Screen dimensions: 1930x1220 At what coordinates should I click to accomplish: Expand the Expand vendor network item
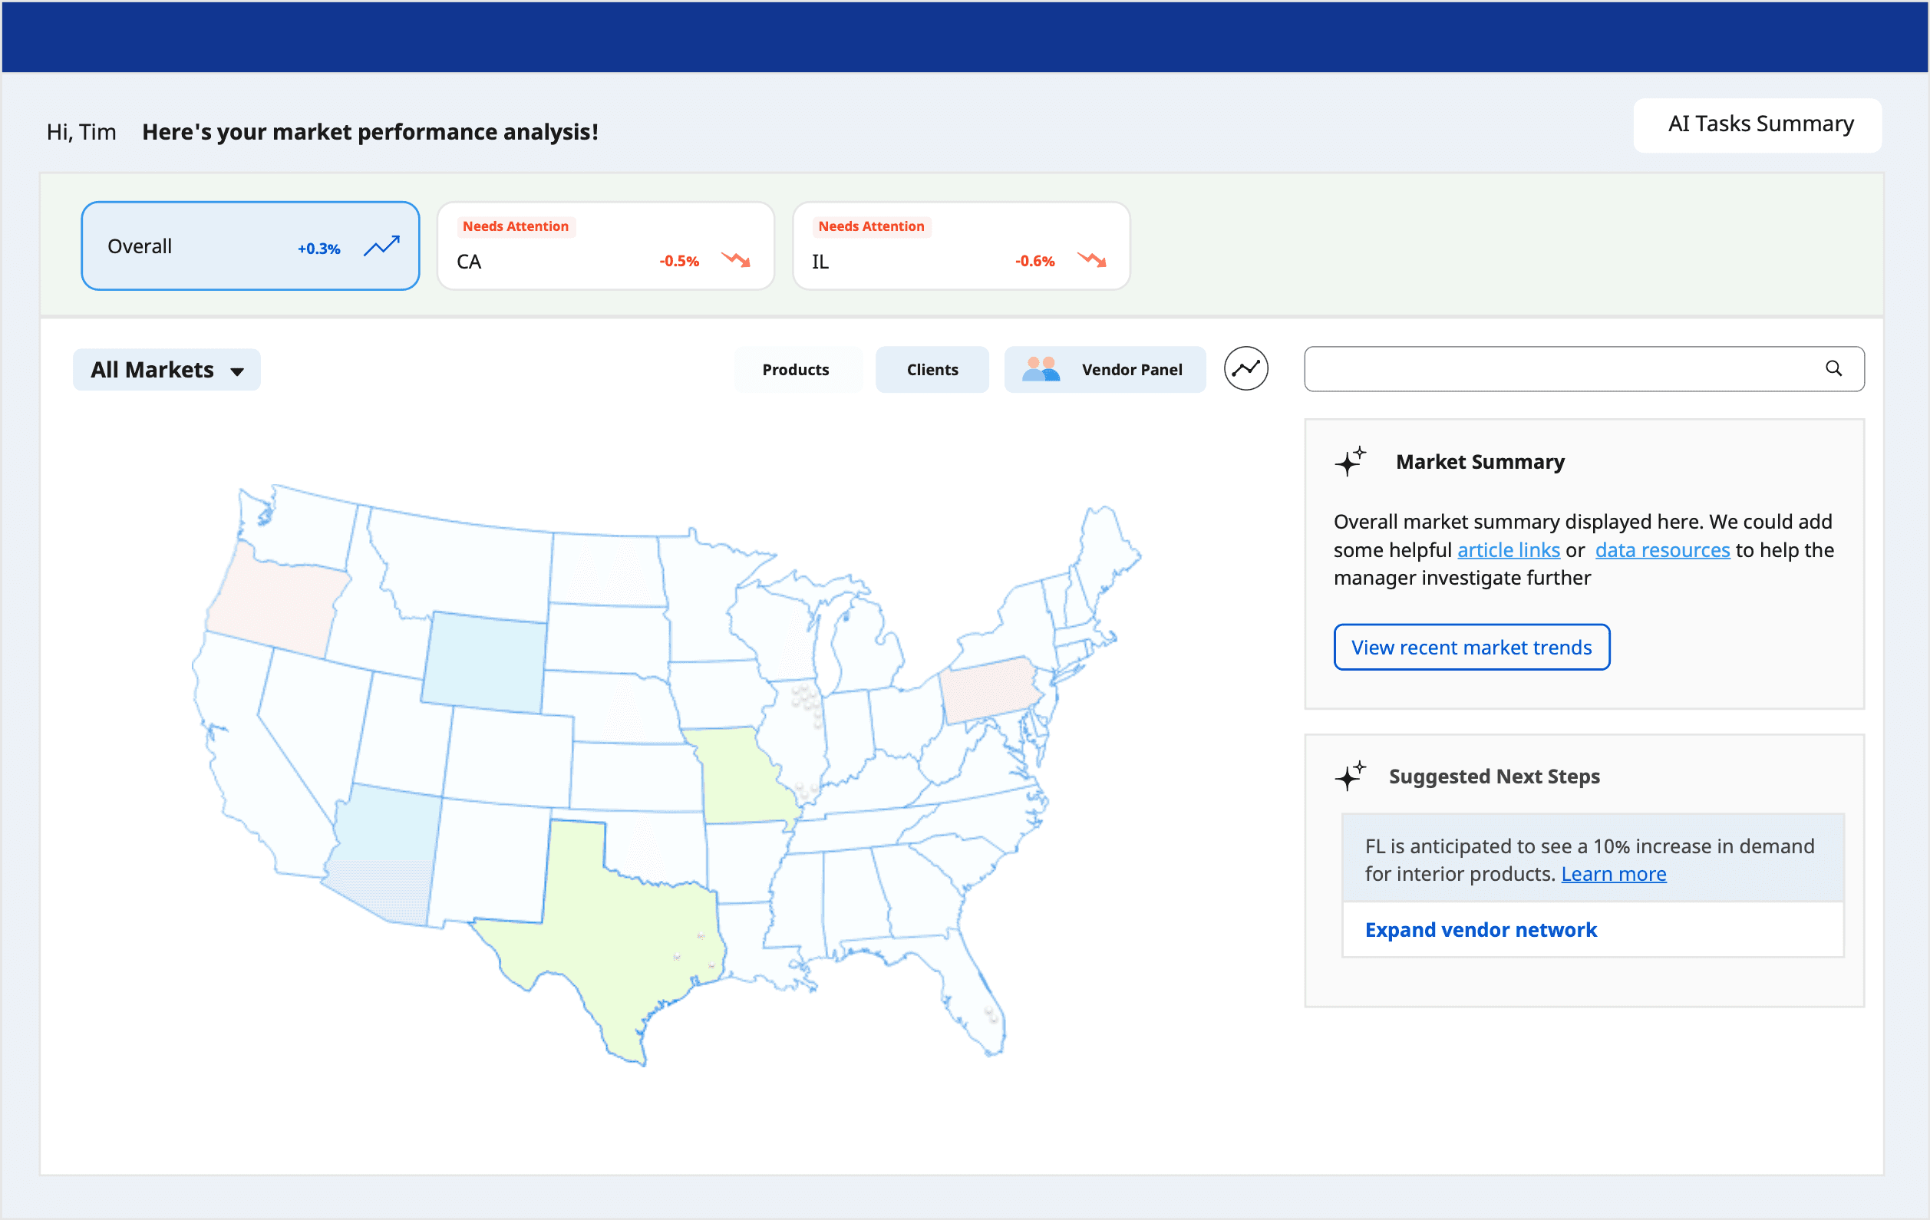1480,930
